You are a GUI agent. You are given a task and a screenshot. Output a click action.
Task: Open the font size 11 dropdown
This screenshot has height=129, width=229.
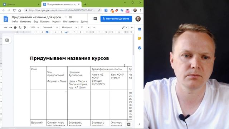pos(85,28)
